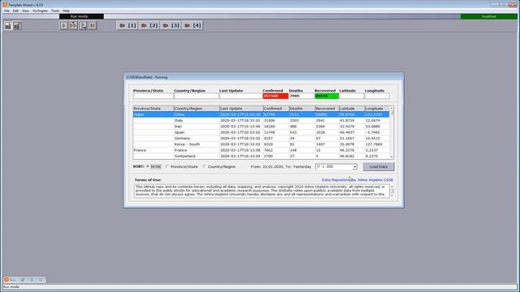
Task: Click the Last Update filter input field
Action: 240,96
